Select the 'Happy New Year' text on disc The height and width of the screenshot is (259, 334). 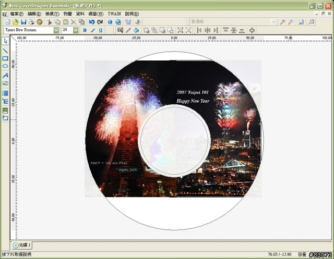tap(193, 101)
